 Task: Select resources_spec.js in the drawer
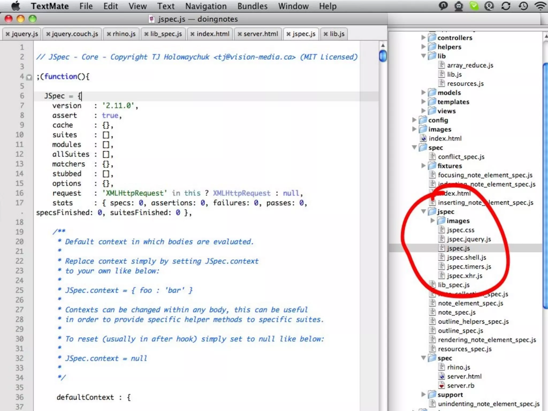point(465,349)
